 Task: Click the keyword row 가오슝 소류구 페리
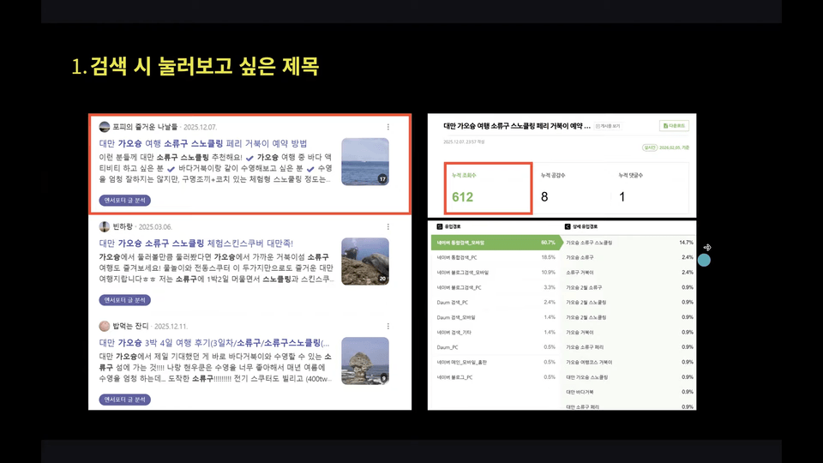click(x=629, y=347)
